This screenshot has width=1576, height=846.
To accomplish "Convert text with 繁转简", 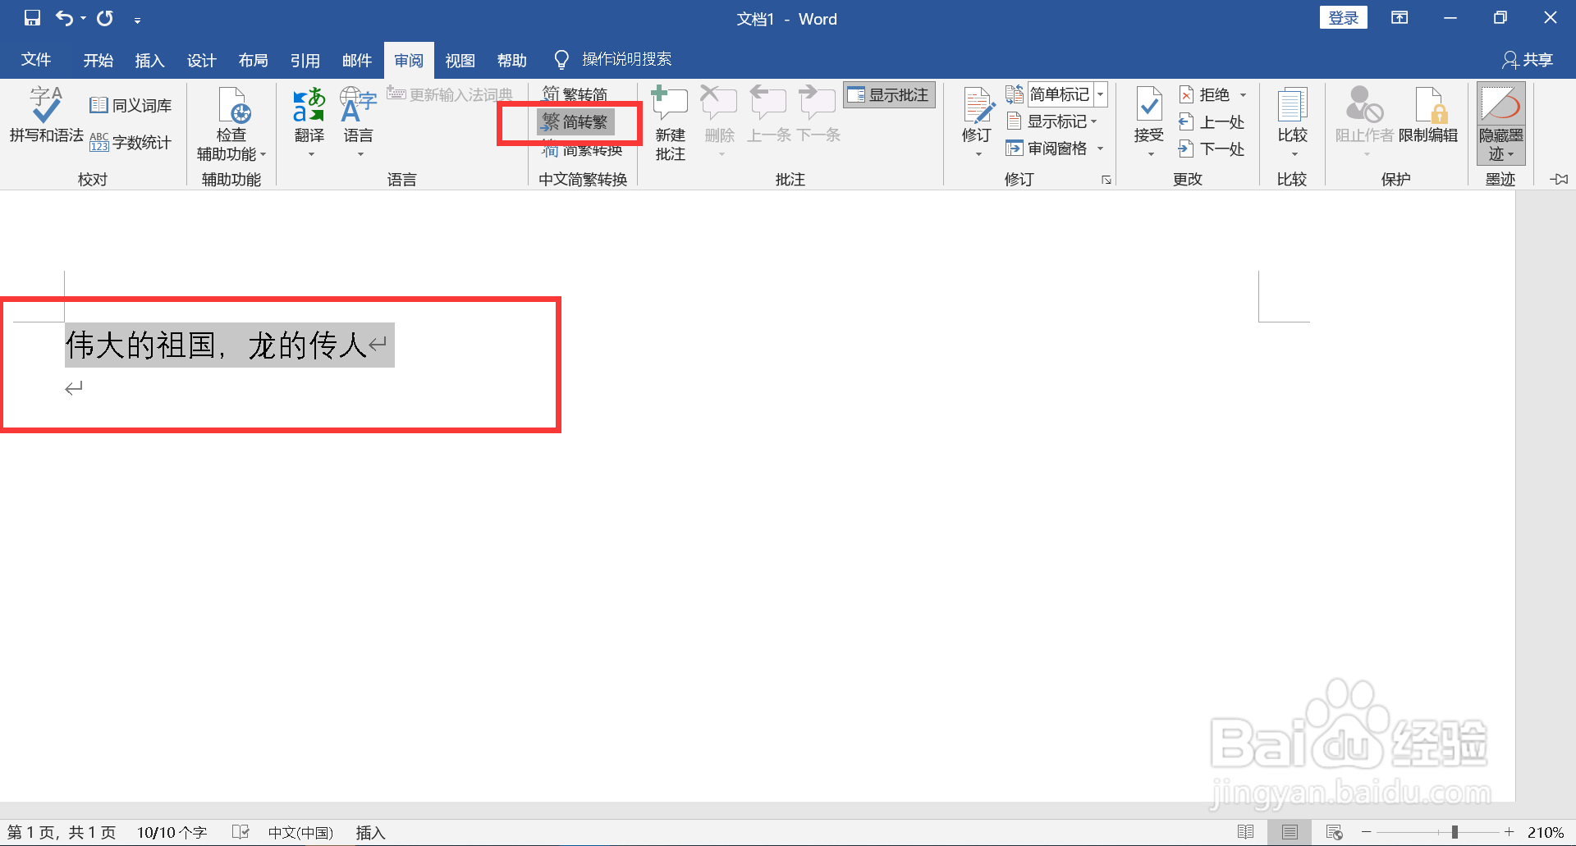I will coord(575,94).
